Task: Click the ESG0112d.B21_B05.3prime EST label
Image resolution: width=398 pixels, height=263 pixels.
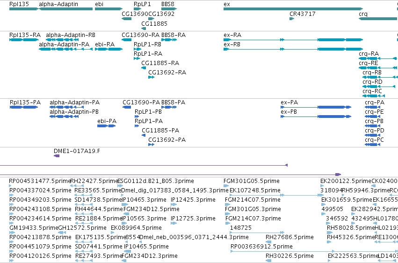Action: (x=156, y=181)
